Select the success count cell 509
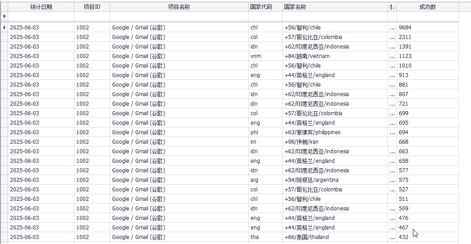The height and width of the screenshot is (244, 471). 427,209
